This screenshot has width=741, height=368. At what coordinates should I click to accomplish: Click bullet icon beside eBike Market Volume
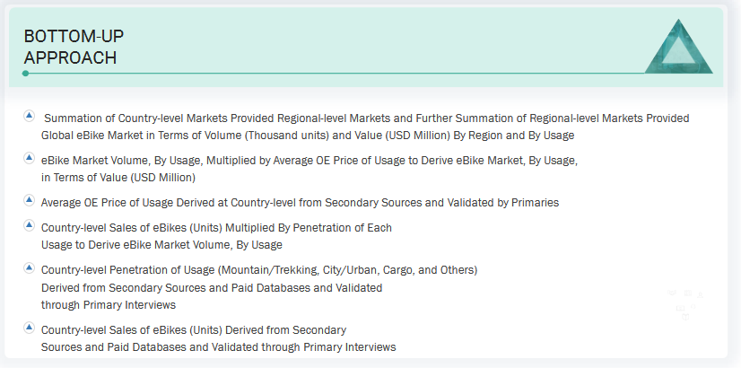[29, 158]
